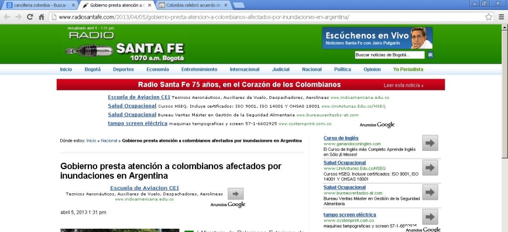Close the 'cancilleria colombia' tab
508x232 pixels.
pos(73,5)
